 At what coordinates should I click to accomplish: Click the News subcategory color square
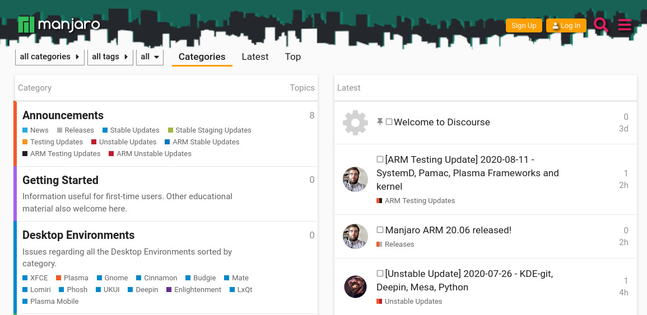point(25,130)
